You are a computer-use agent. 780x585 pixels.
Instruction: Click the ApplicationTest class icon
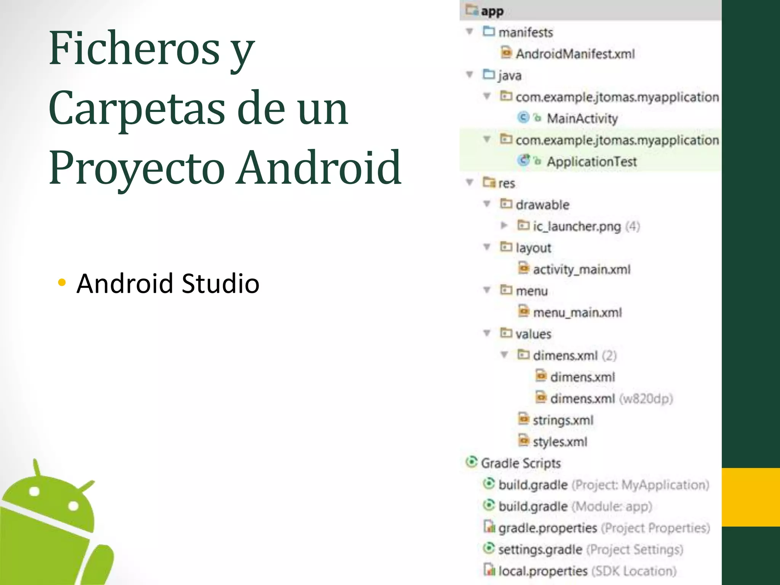coord(524,160)
